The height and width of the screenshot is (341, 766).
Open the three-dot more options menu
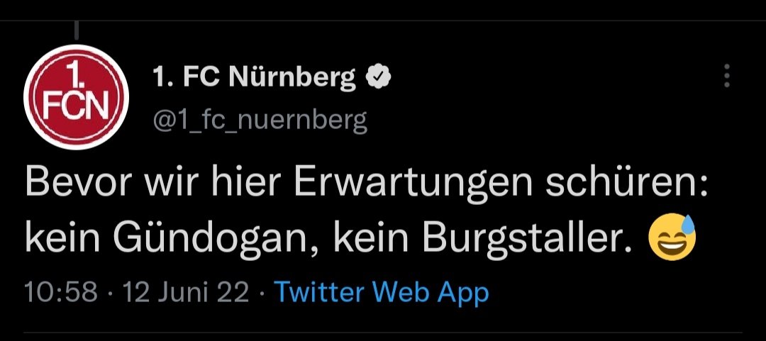[727, 76]
